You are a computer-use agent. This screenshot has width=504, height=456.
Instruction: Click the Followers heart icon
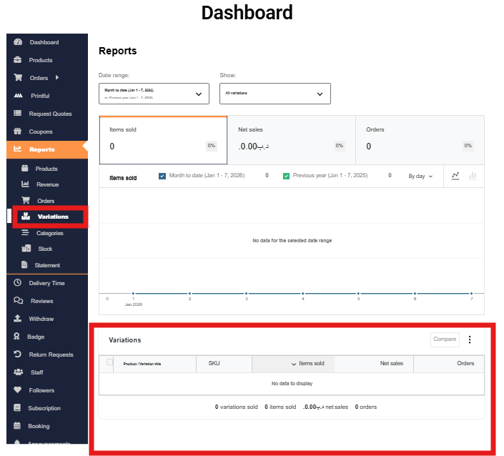click(18, 390)
